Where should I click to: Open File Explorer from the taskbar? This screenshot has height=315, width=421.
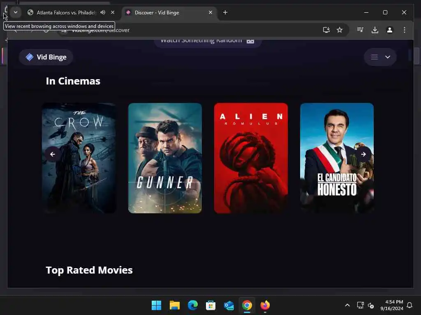(x=174, y=305)
